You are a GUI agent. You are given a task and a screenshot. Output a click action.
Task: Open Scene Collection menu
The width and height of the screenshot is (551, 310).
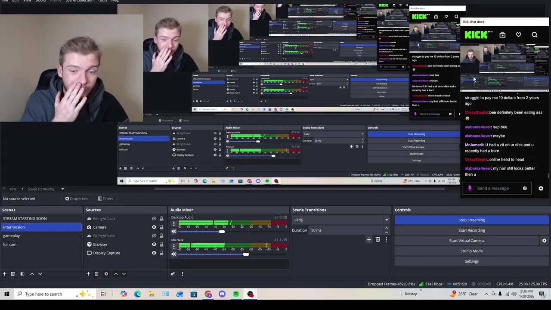click(x=79, y=1)
